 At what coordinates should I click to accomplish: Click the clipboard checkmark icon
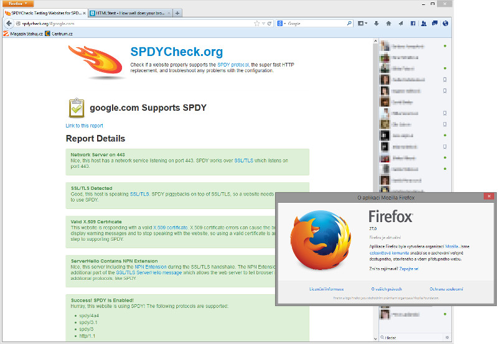[x=77, y=108]
